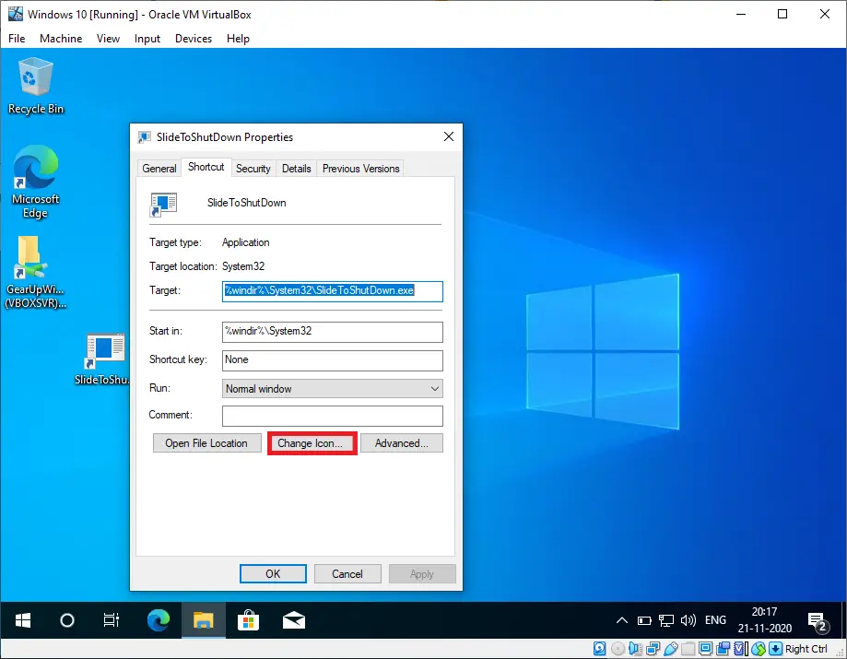Cancel the SlideToShutDown Properties dialog
Image resolution: width=847 pixels, height=659 pixels.
[347, 573]
